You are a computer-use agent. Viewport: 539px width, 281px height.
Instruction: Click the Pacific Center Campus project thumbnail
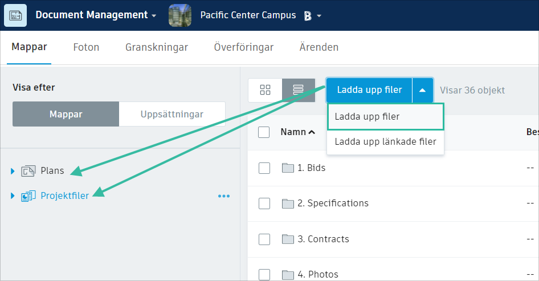180,15
